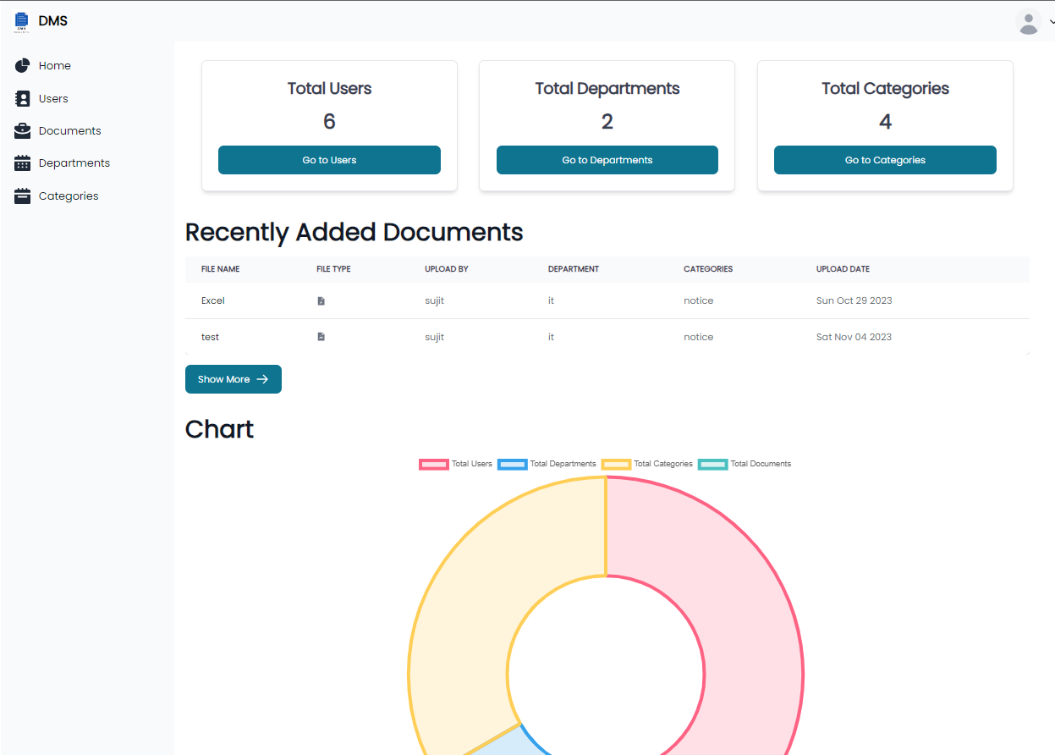Toggle Total Documents legend in chart
The width and height of the screenshot is (1055, 755).
click(x=745, y=464)
